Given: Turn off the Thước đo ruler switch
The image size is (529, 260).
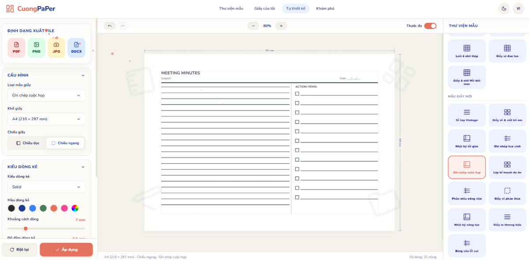Looking at the screenshot, I should (430, 26).
